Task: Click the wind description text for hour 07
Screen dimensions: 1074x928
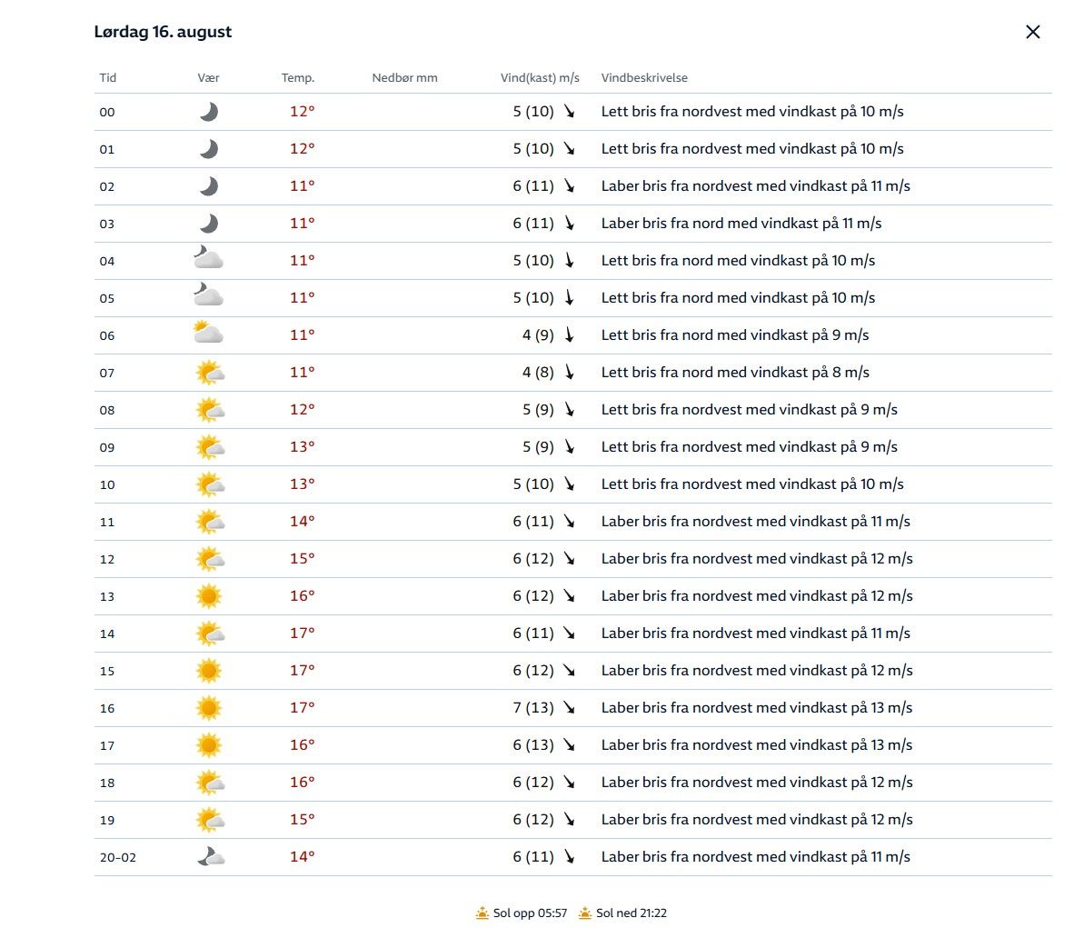Action: coord(735,373)
